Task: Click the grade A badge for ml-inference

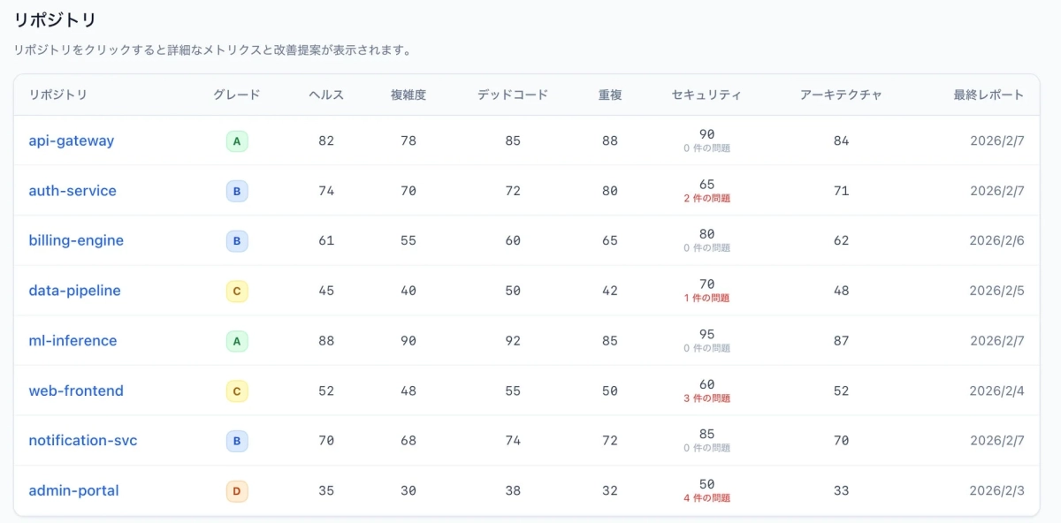Action: coord(236,341)
